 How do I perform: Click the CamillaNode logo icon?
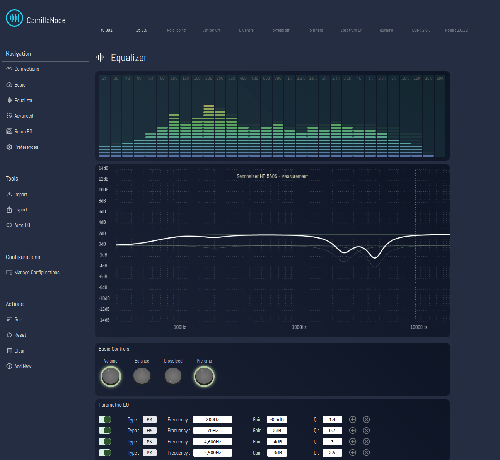tap(15, 18)
